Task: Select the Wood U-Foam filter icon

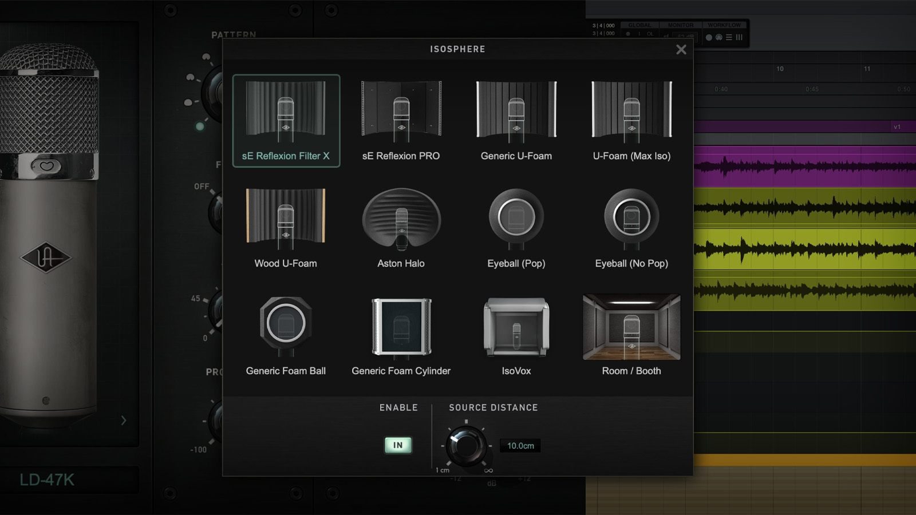Action: [x=286, y=219]
